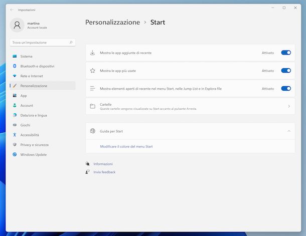306x236 pixels.
Task: Click the Privacy e sicurezza shield icon
Action: coord(15,145)
